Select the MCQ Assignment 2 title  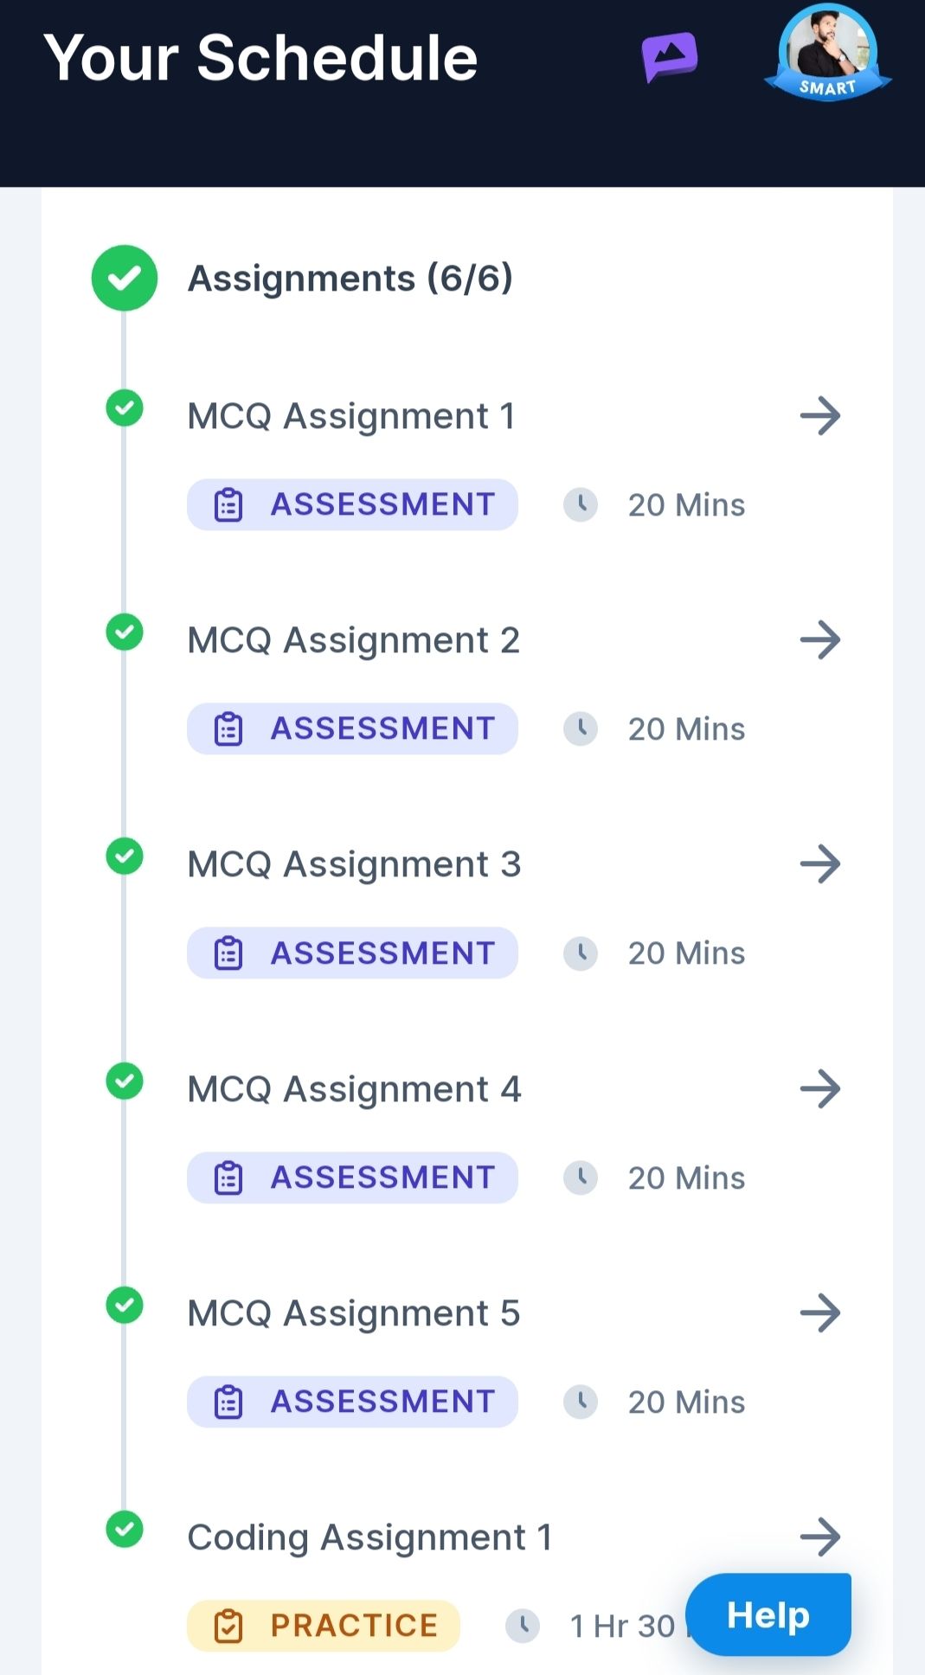354,641
